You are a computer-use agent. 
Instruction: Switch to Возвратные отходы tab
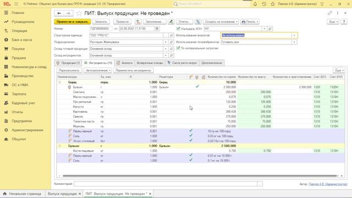(x=150, y=63)
